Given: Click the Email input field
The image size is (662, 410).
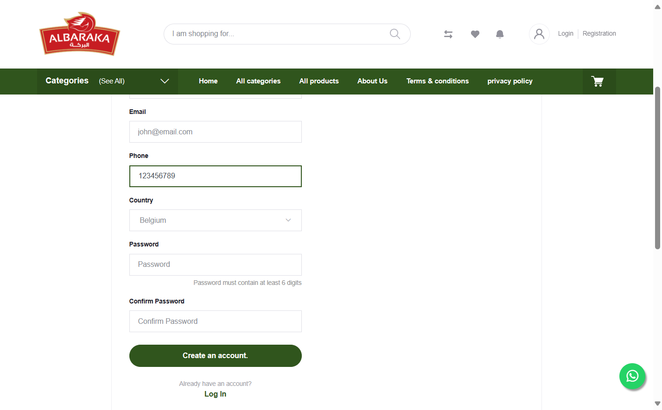Looking at the screenshot, I should click(216, 132).
